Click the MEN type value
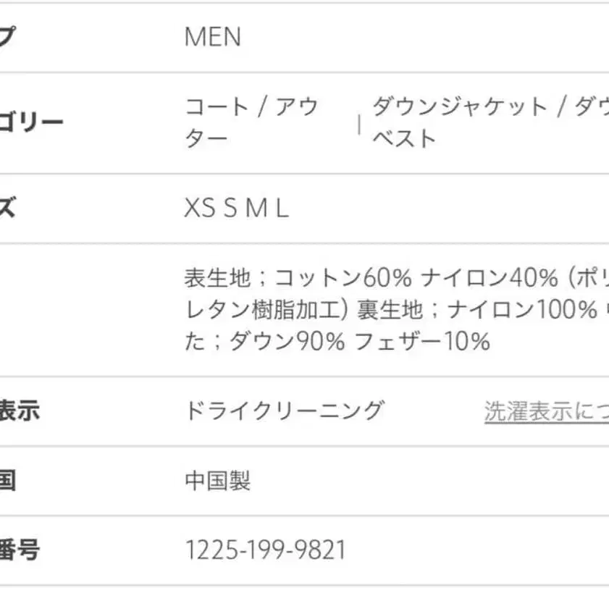Viewport: 609px width, 609px height. pos(213,37)
